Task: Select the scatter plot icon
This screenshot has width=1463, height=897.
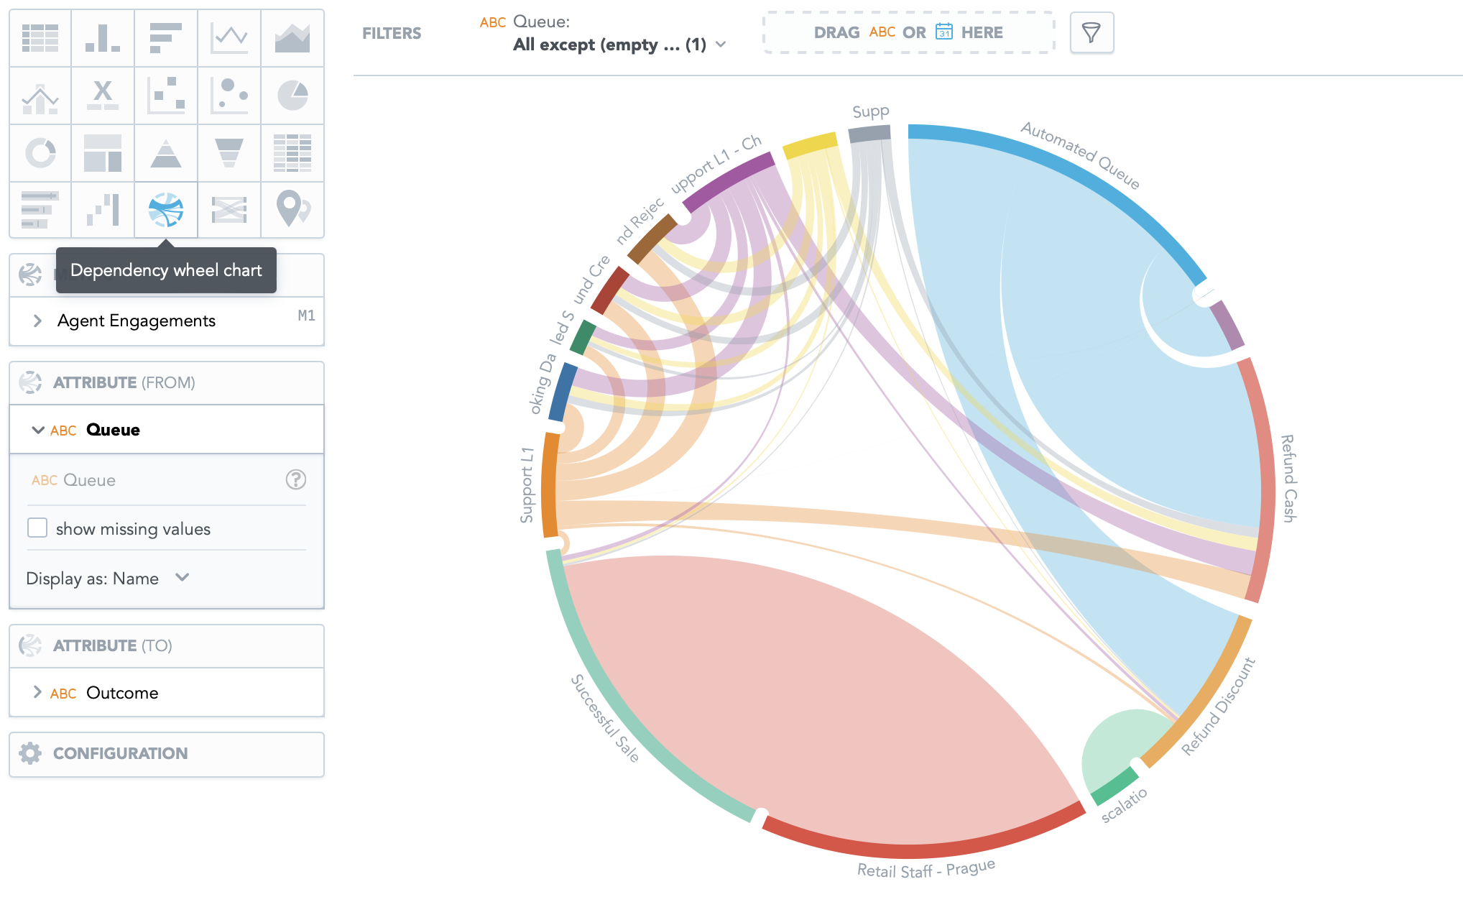Action: tap(166, 95)
